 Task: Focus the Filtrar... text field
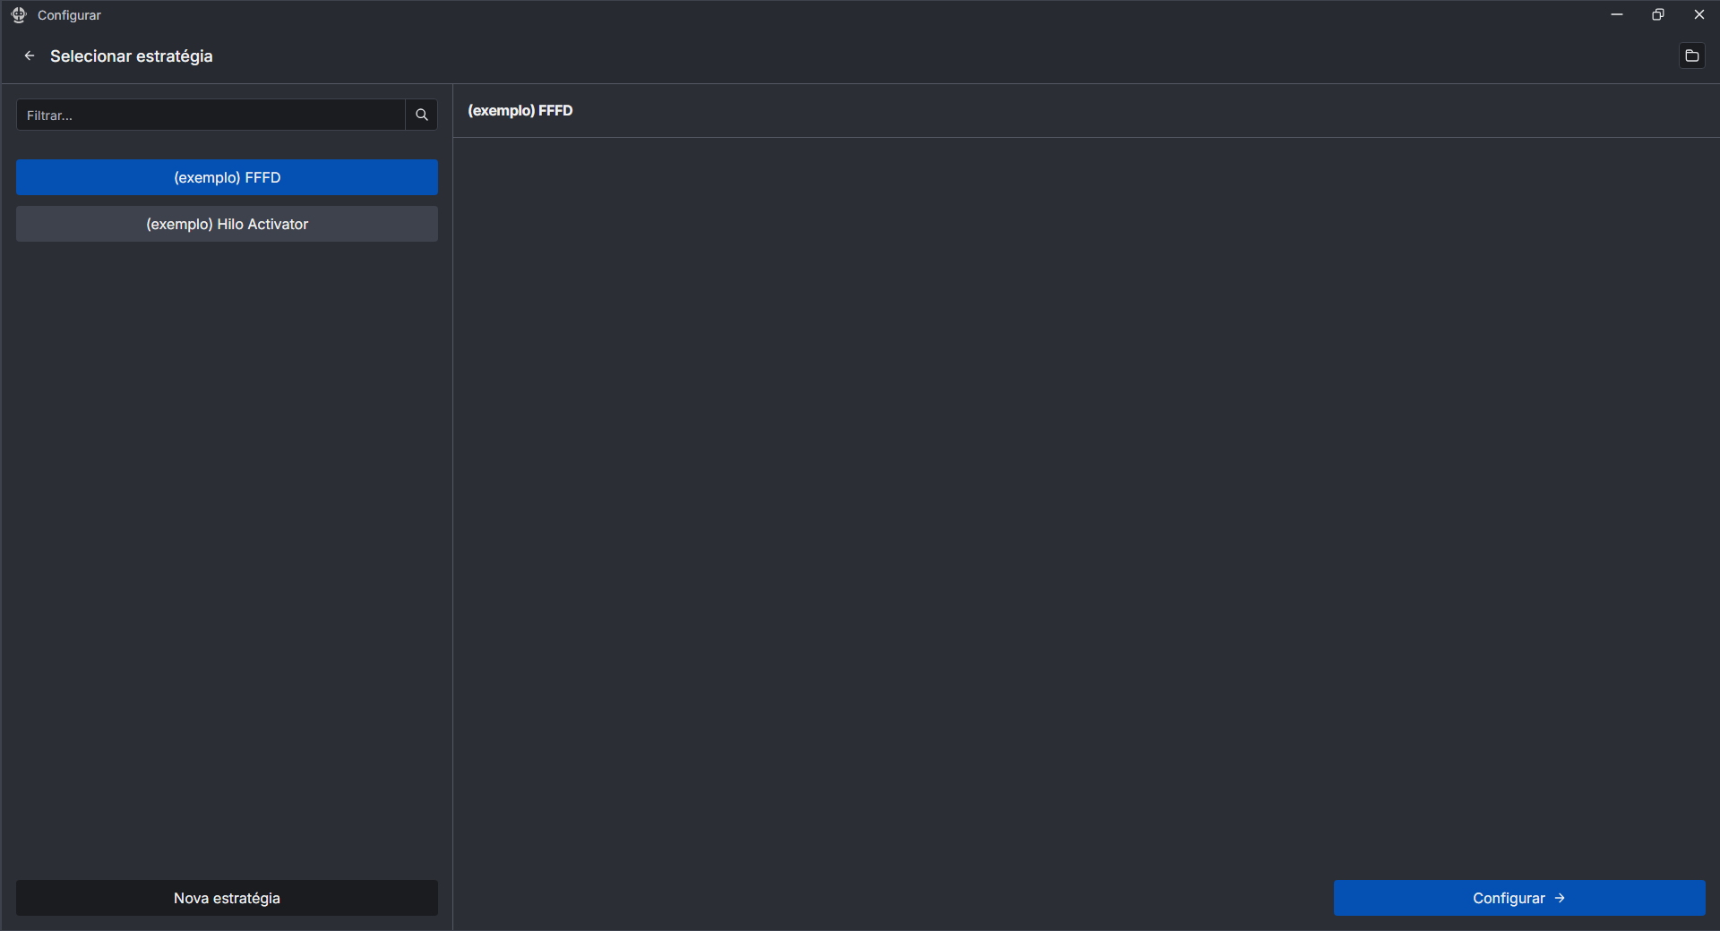[211, 115]
